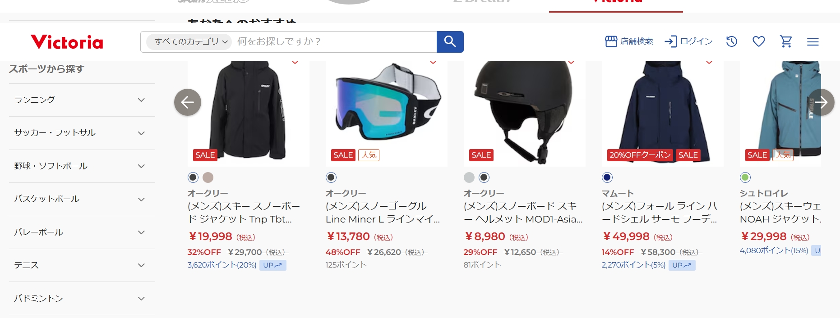Open the favorites heart icon in header
Image resolution: width=840 pixels, height=318 pixels.
pos(759,41)
